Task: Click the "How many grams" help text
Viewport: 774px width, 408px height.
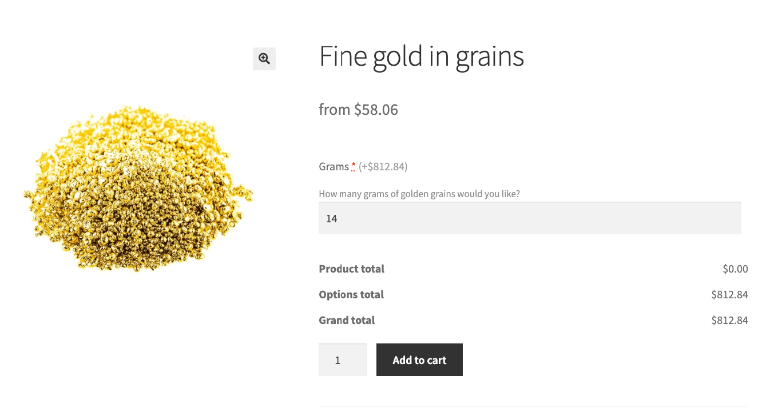Action: 419,194
